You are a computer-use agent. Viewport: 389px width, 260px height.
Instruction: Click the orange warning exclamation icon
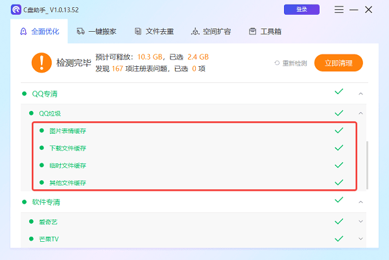tap(41, 63)
